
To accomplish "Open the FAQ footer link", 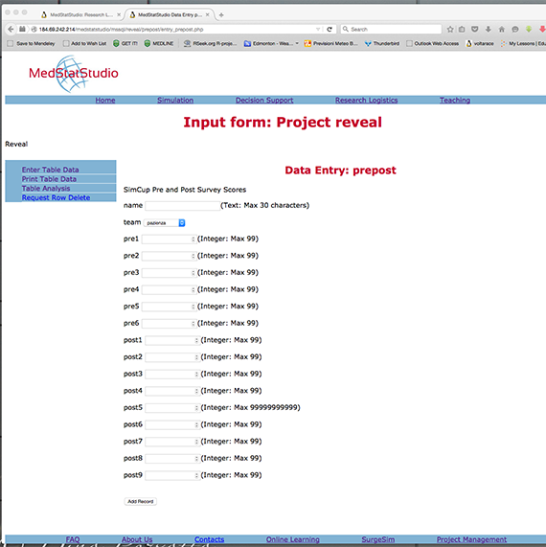I will (73, 539).
